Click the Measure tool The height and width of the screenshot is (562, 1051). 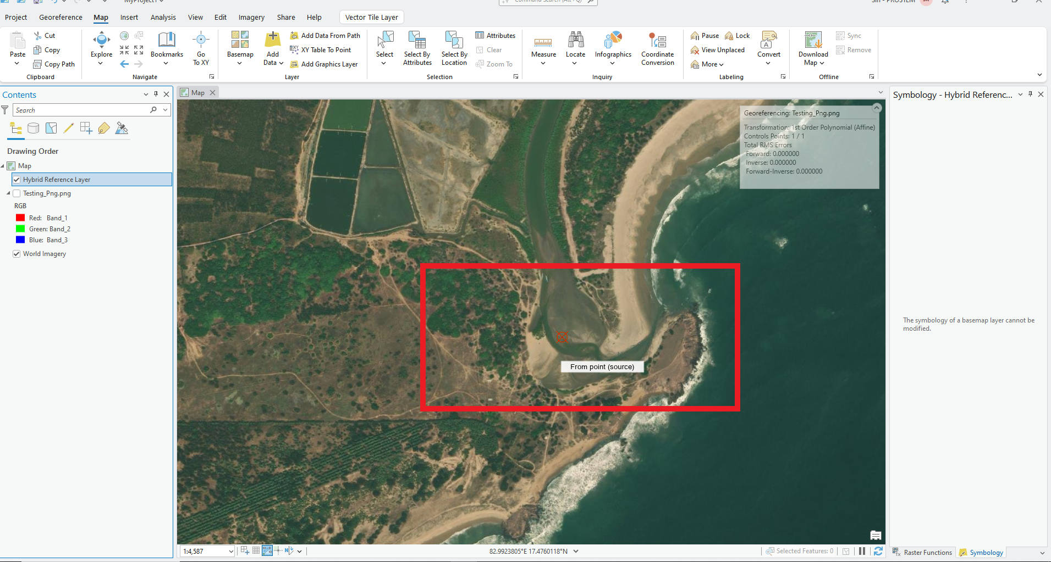pyautogui.click(x=543, y=48)
